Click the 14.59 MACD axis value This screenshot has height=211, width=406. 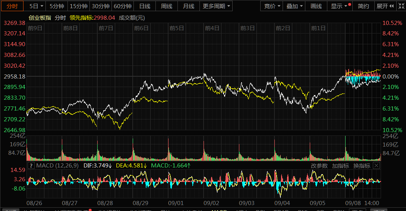click(x=18, y=170)
